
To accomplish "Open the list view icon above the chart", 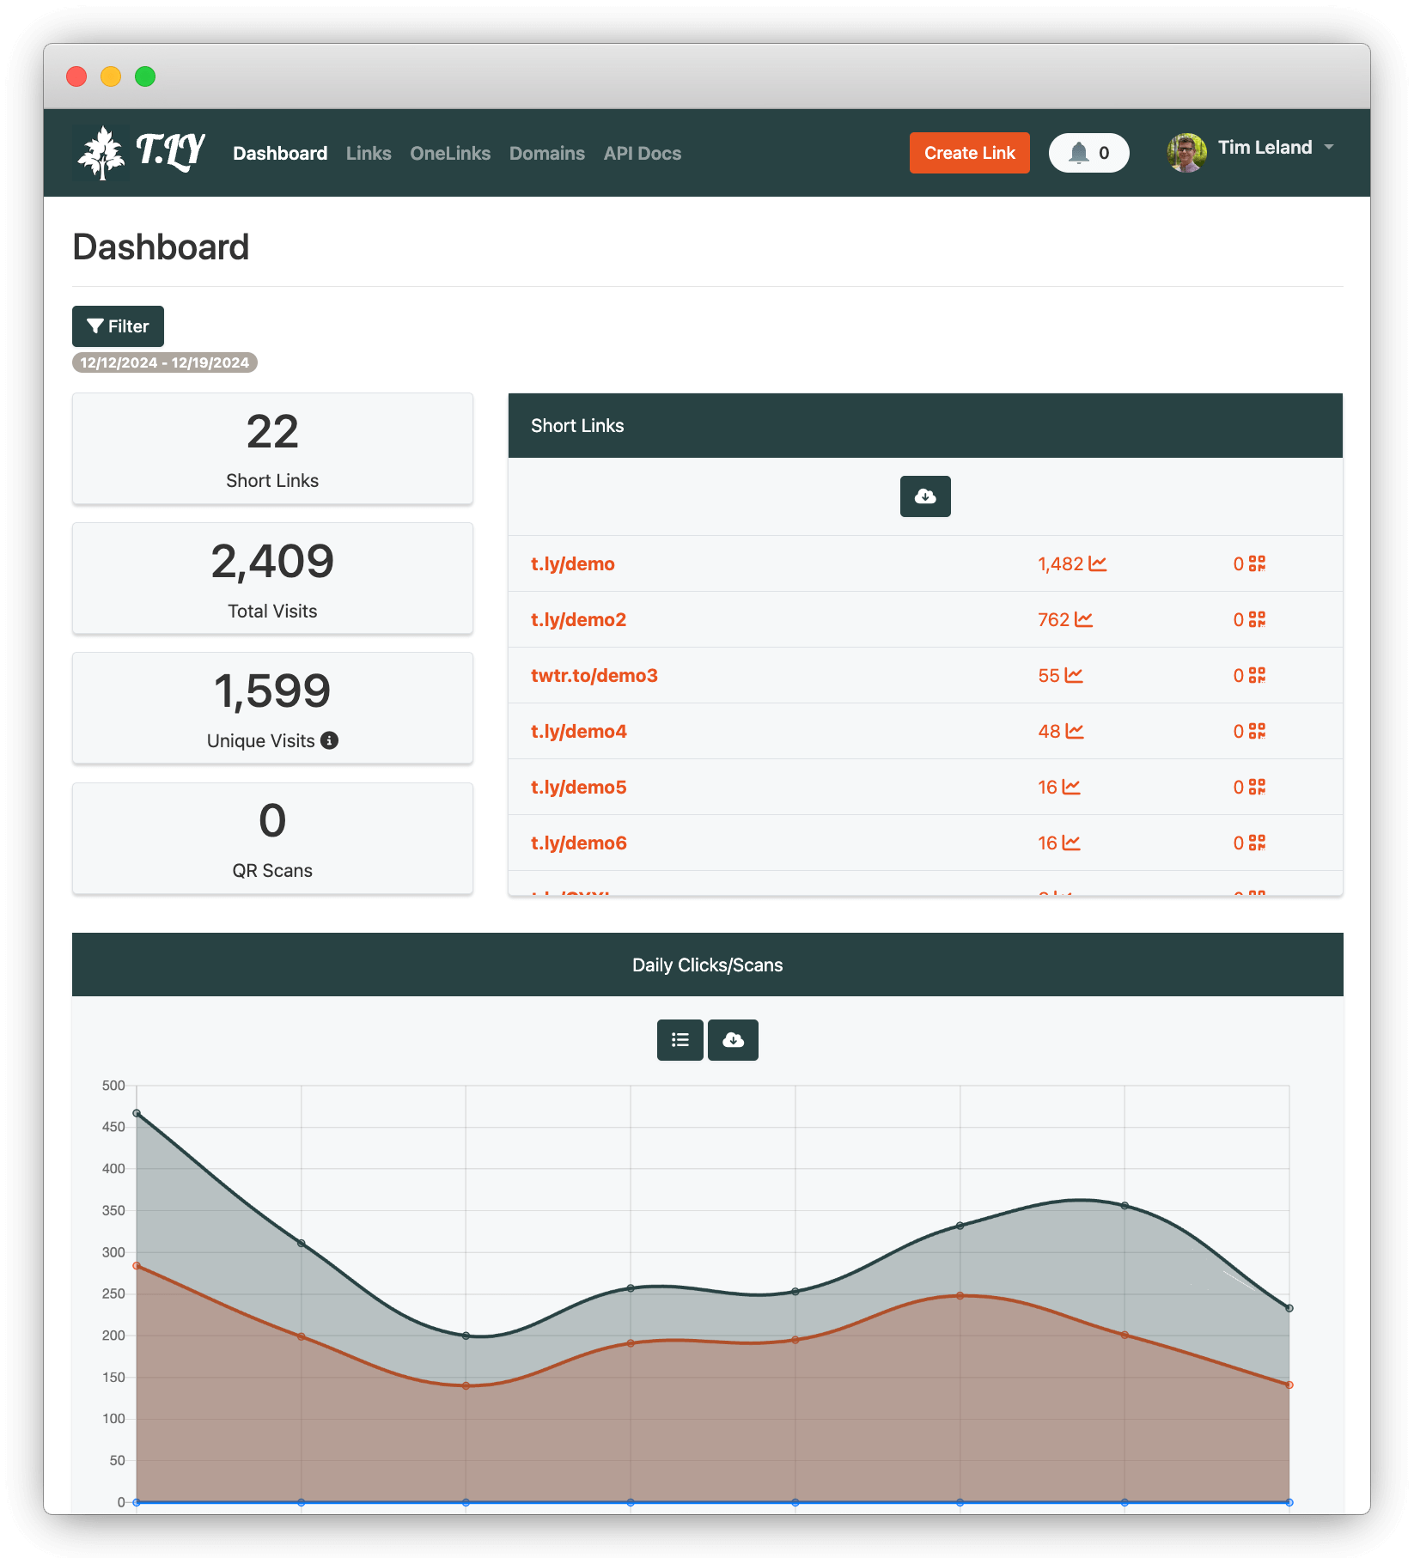I will tap(680, 1040).
